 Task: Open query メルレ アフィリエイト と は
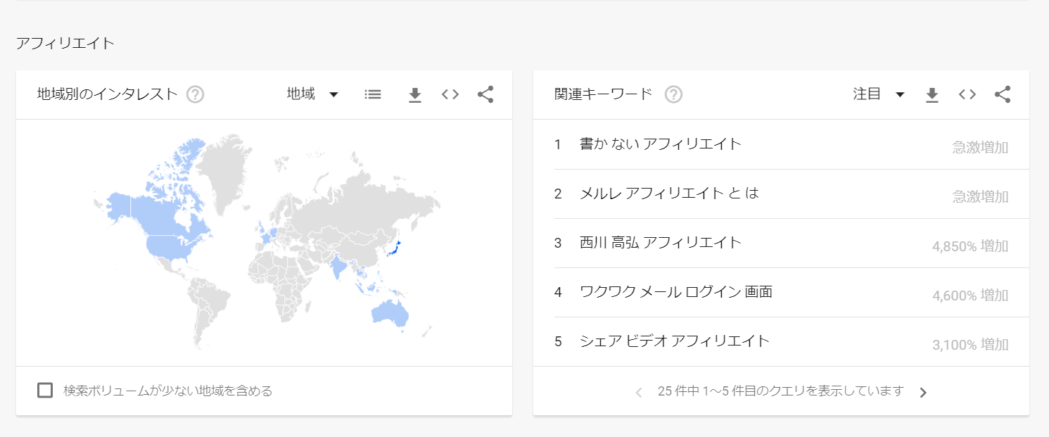669,194
